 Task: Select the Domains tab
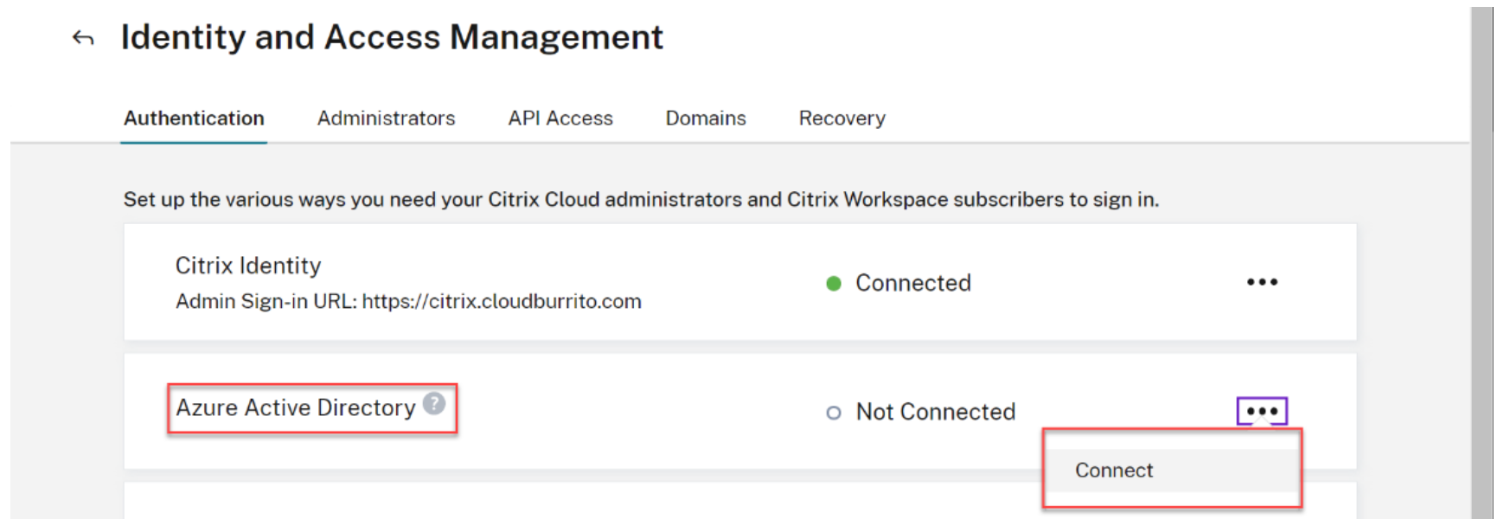(706, 119)
